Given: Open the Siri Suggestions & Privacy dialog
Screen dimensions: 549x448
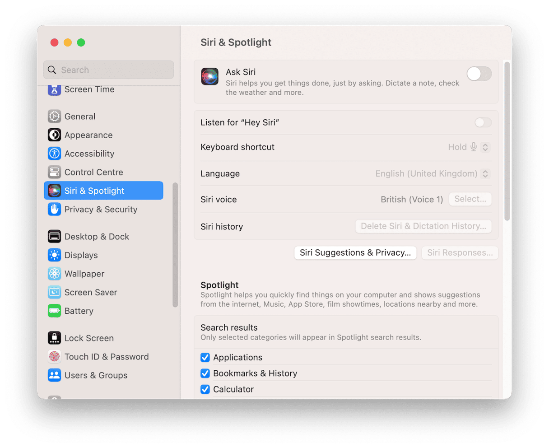Looking at the screenshot, I should 355,252.
